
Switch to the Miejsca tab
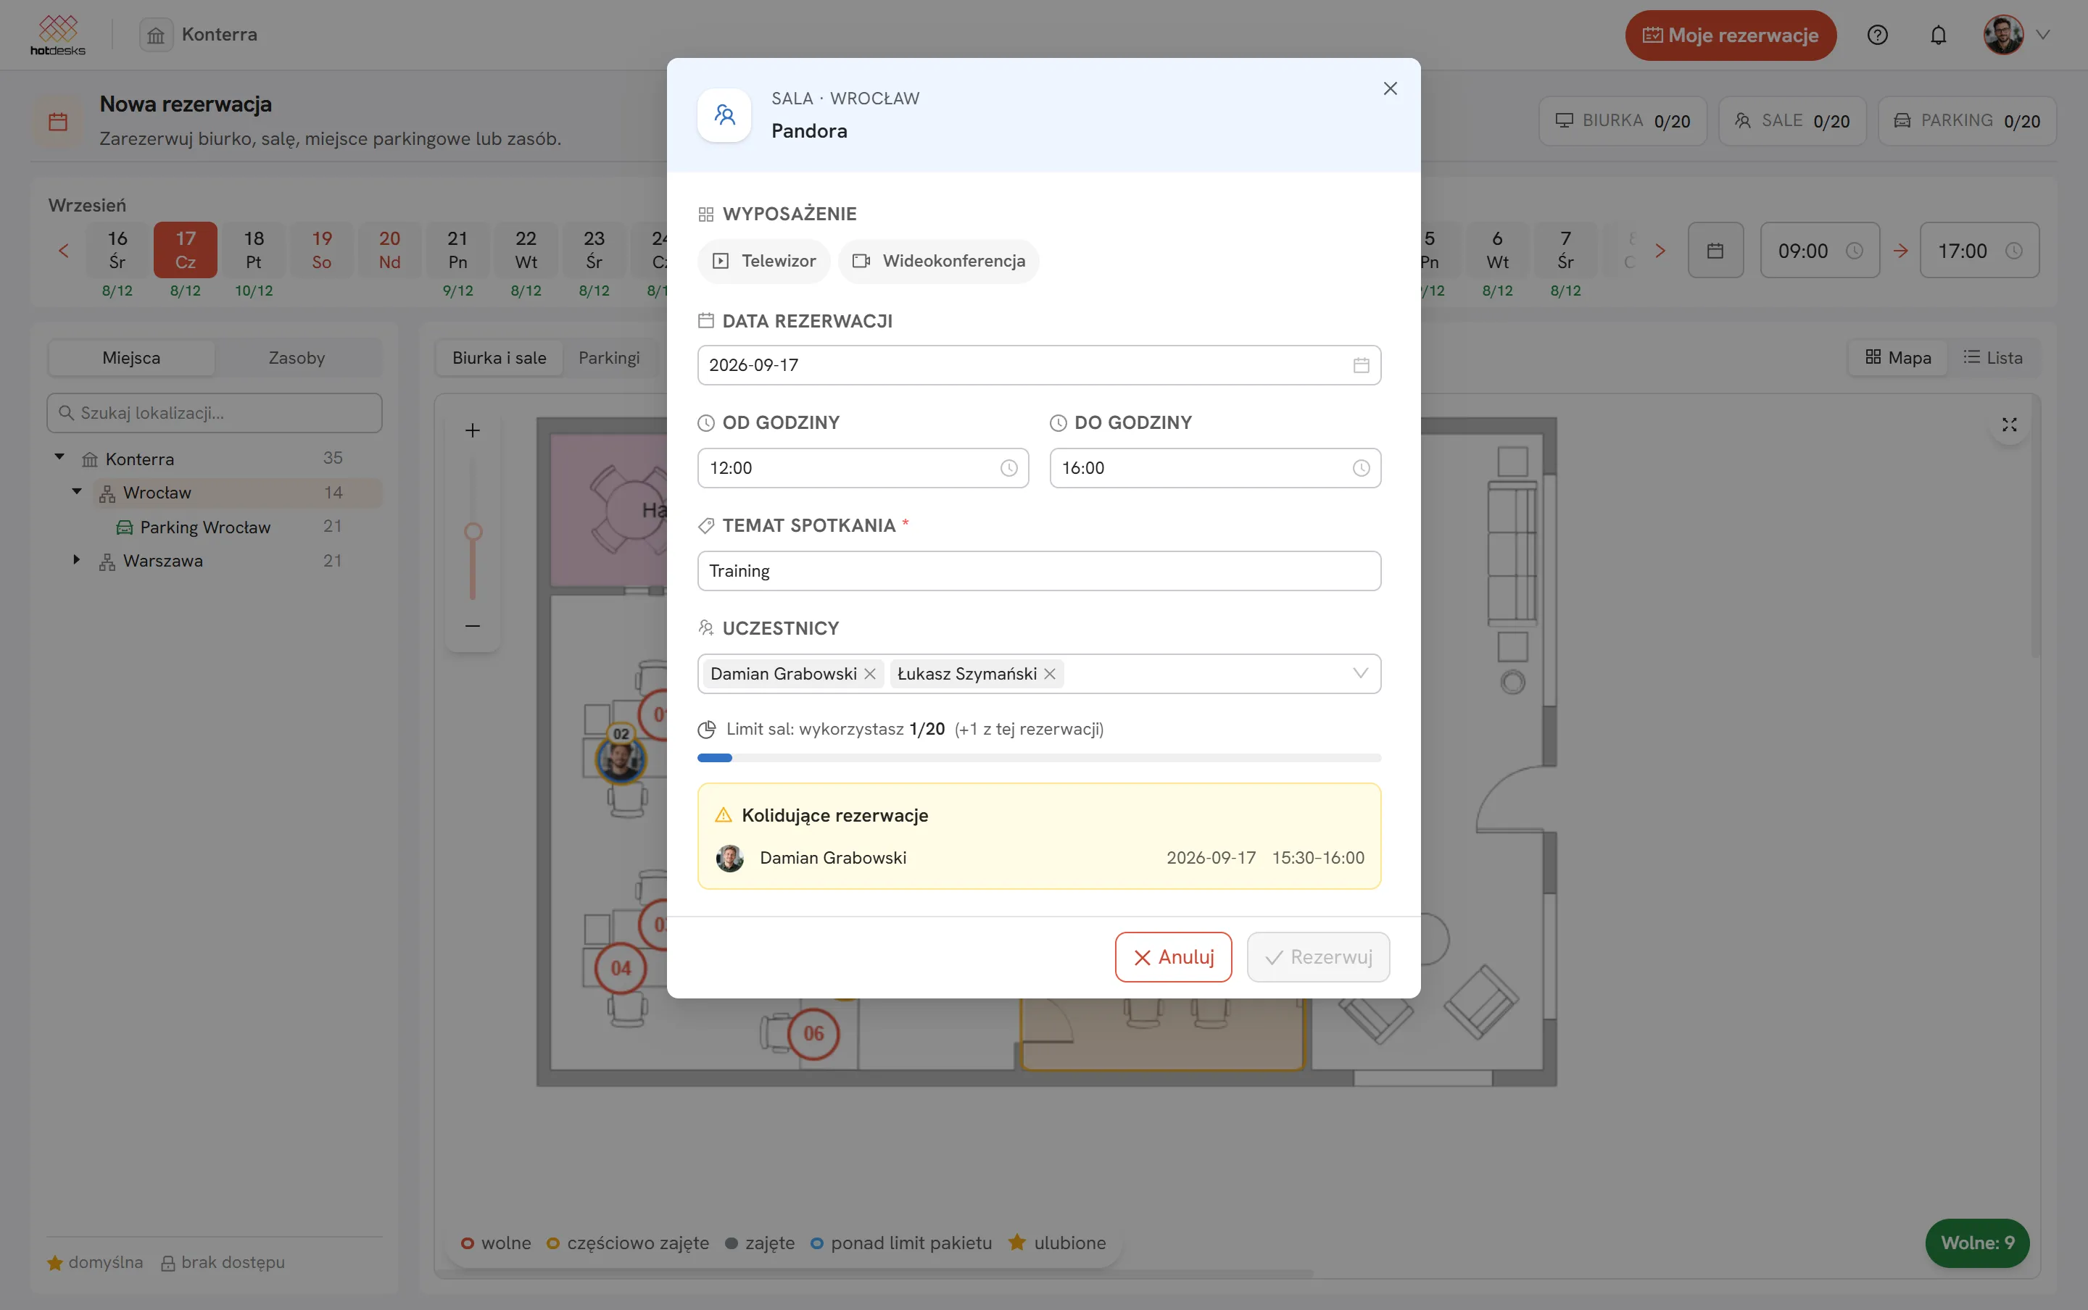(x=131, y=358)
